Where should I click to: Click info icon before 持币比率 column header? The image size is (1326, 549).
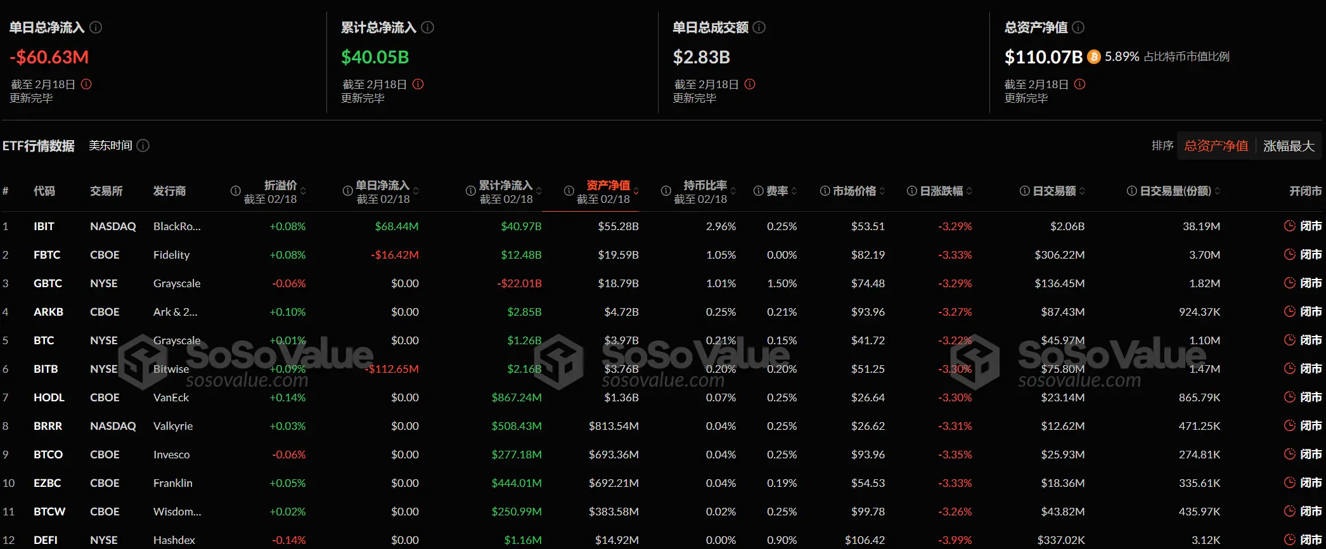666,191
